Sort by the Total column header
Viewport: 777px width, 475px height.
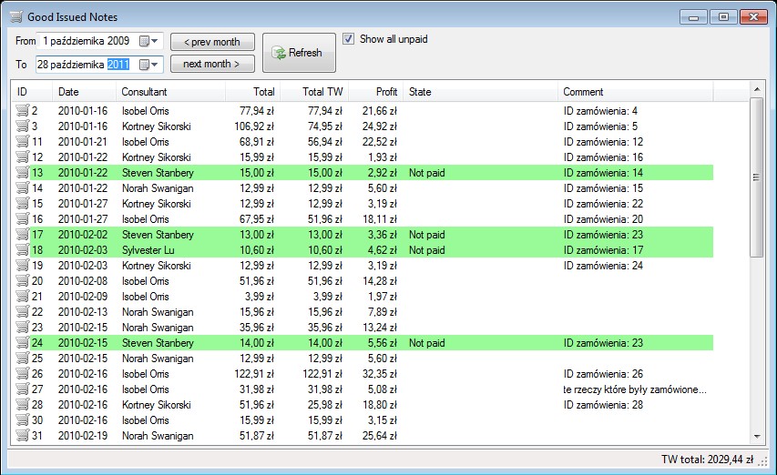point(252,92)
